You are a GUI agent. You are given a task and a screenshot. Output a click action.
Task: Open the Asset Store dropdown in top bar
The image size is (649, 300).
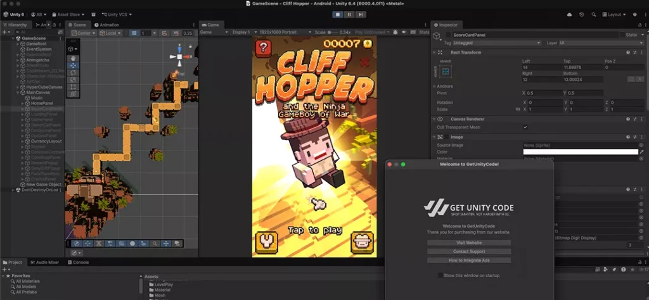pos(68,15)
